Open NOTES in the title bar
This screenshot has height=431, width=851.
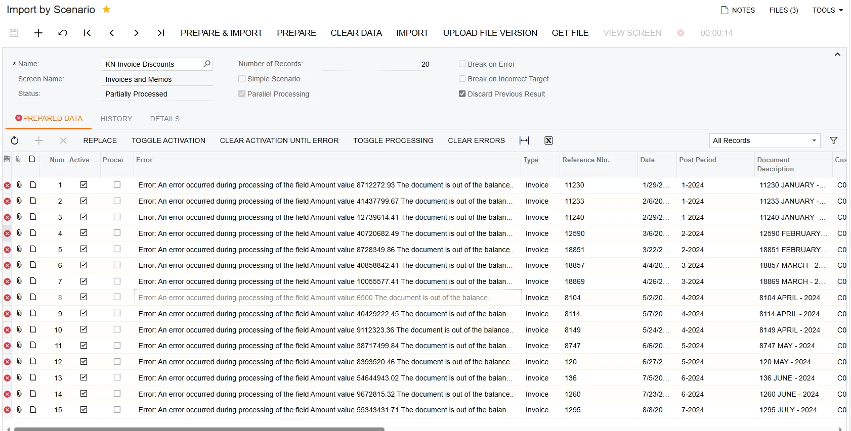738,10
